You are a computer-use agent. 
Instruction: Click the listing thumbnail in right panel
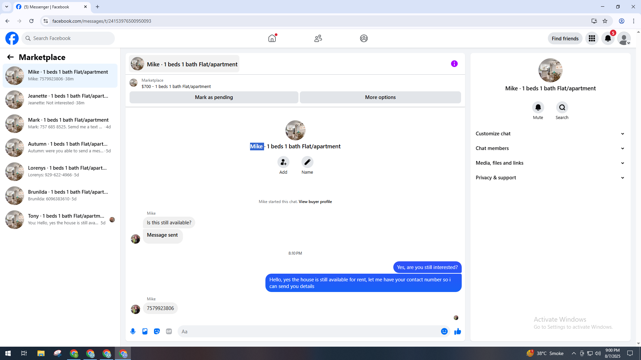tap(551, 70)
